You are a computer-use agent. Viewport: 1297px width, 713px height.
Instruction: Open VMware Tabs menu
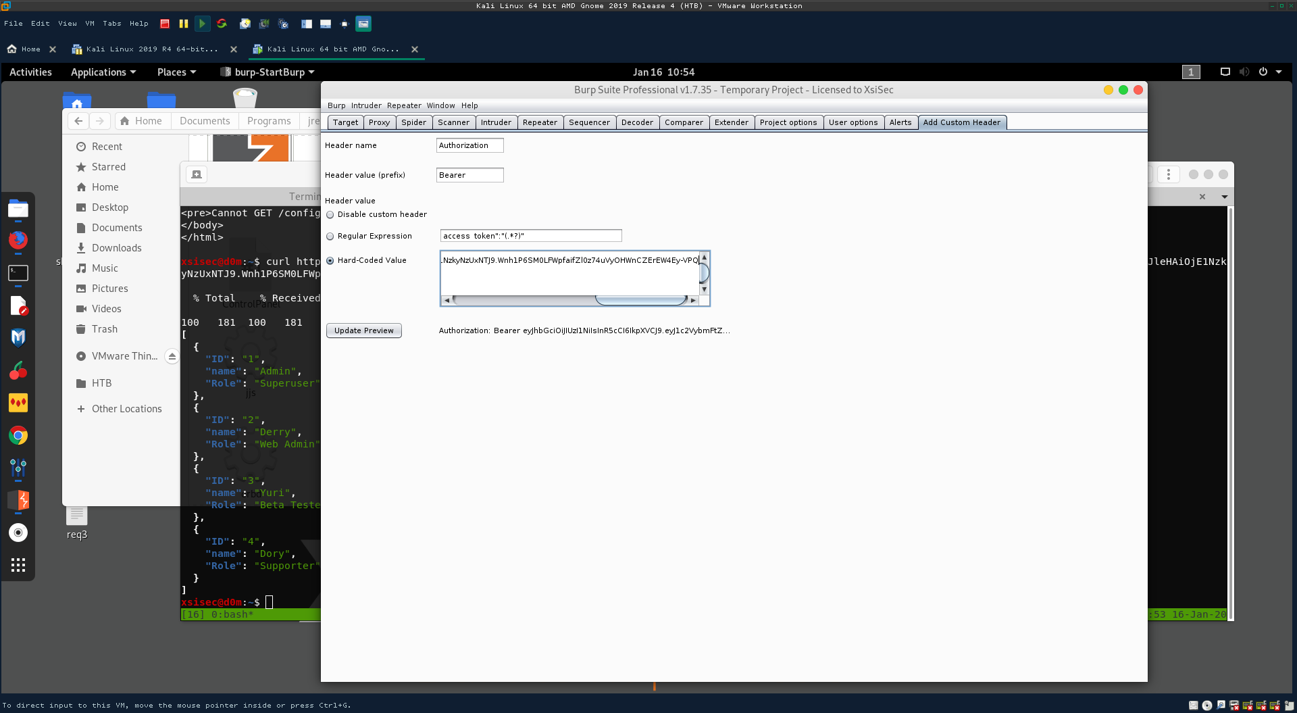pos(112,24)
